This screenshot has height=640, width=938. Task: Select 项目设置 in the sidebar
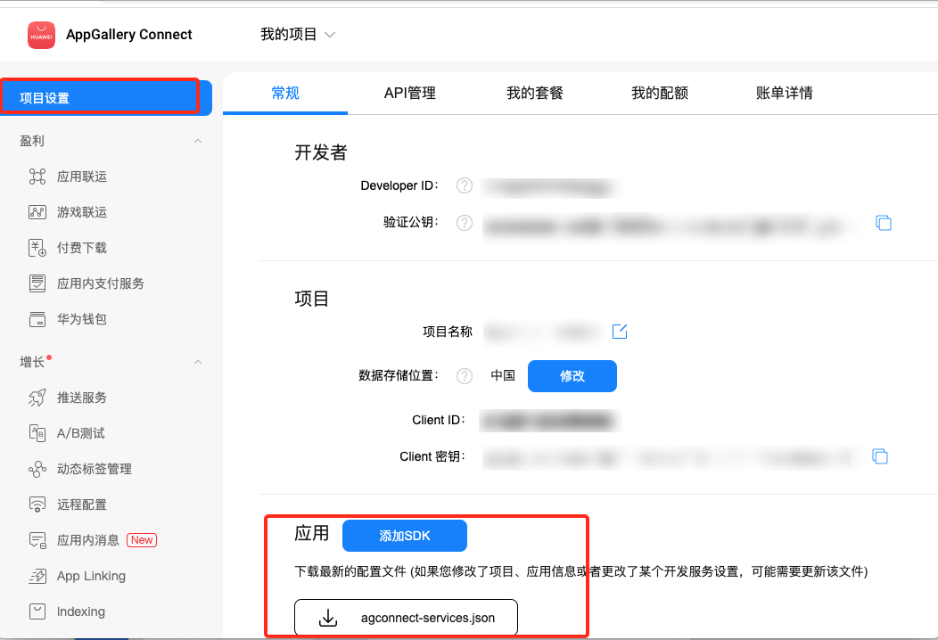click(106, 97)
